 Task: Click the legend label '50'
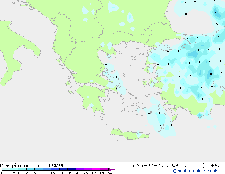click(110, 173)
